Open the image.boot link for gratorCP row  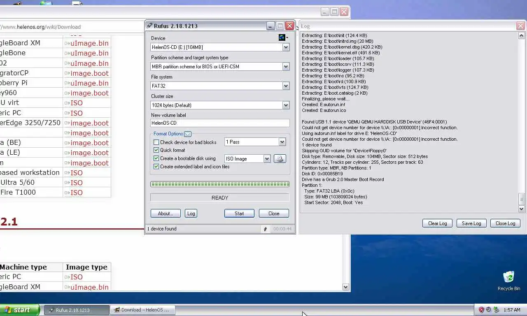(89, 73)
